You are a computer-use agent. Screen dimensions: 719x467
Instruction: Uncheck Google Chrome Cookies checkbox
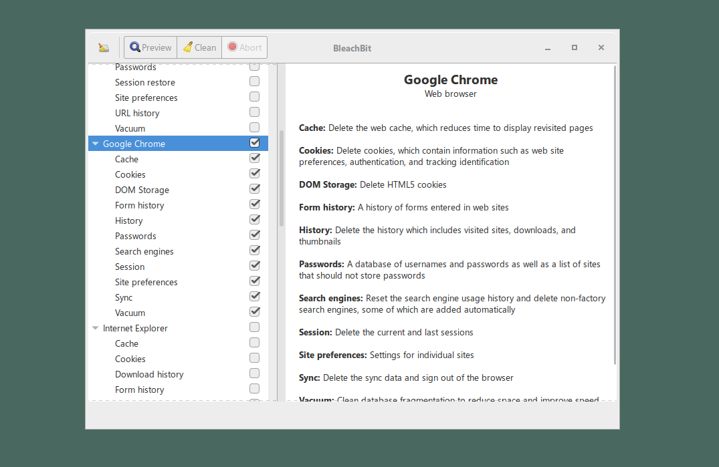(x=255, y=174)
